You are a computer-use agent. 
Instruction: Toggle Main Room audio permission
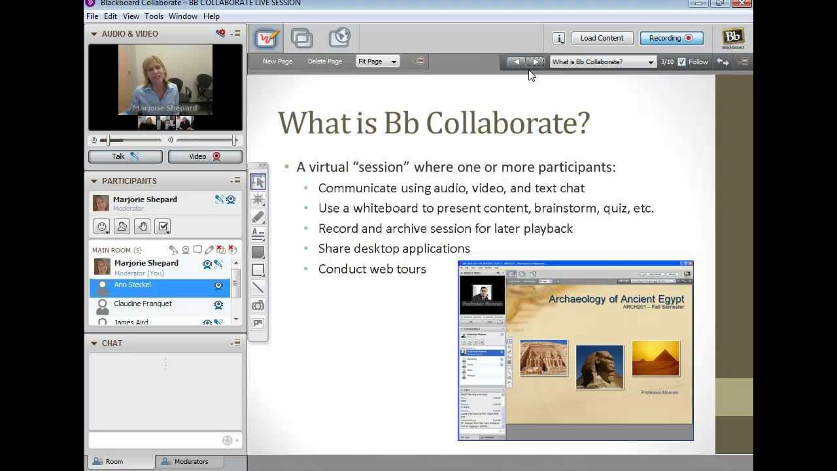pos(174,250)
